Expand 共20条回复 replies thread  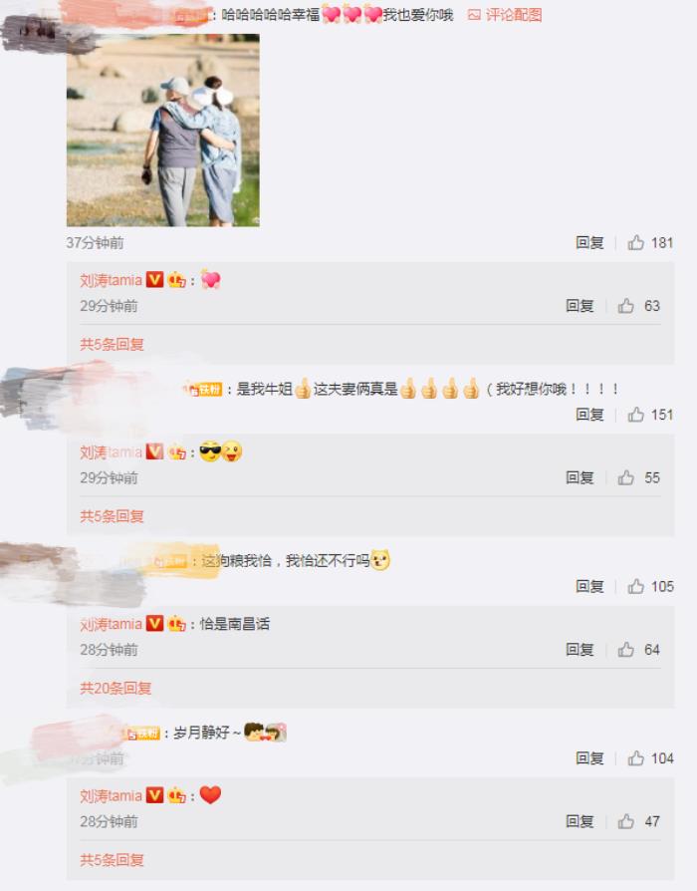[x=116, y=688]
